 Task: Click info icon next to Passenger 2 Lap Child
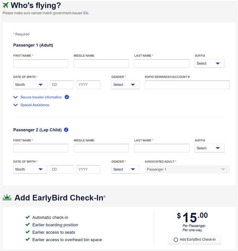[66, 130]
